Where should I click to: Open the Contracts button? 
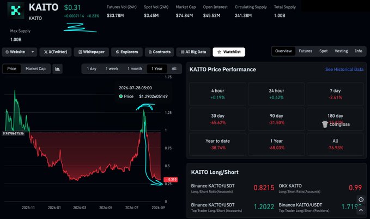coord(160,52)
